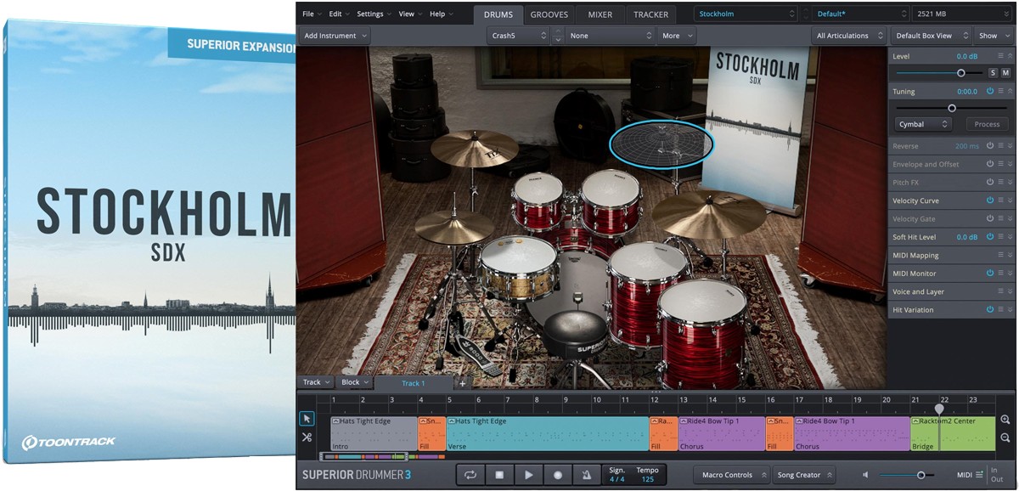Enable the Pitch FX power button
Viewport: 1019px width, 491px height.
[x=990, y=183]
